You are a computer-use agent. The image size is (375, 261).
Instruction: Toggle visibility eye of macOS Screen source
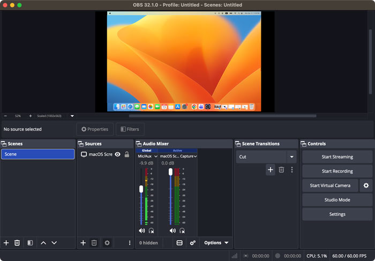[117, 154]
